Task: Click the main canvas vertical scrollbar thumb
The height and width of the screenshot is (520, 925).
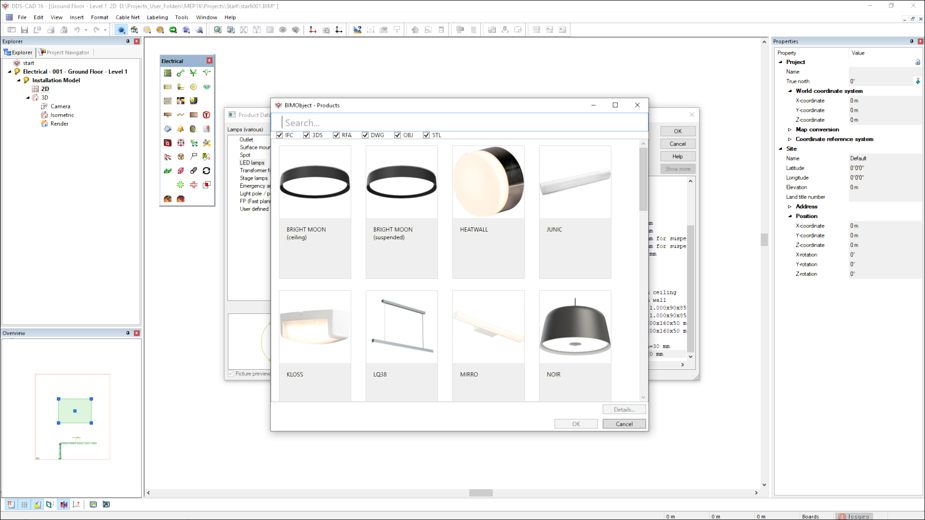Action: 764,239
